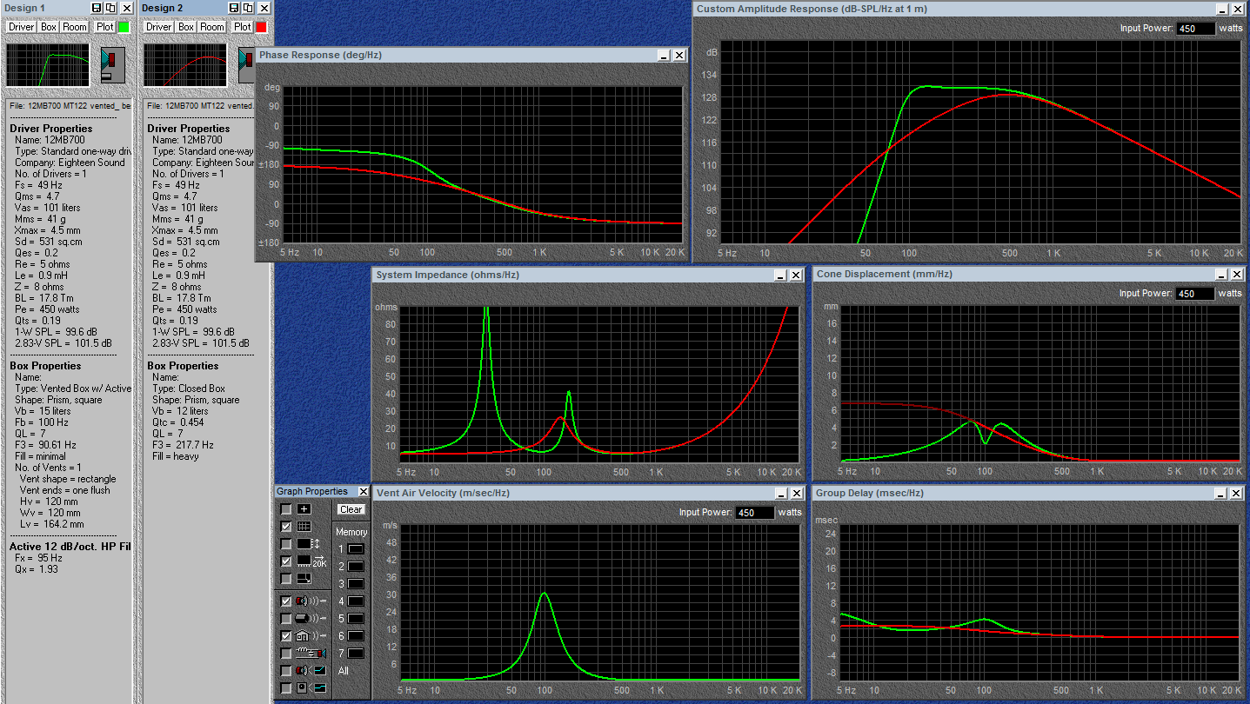The image size is (1250, 704).
Task: Uncheck the driver acoustic output checkbox
Action: point(286,601)
